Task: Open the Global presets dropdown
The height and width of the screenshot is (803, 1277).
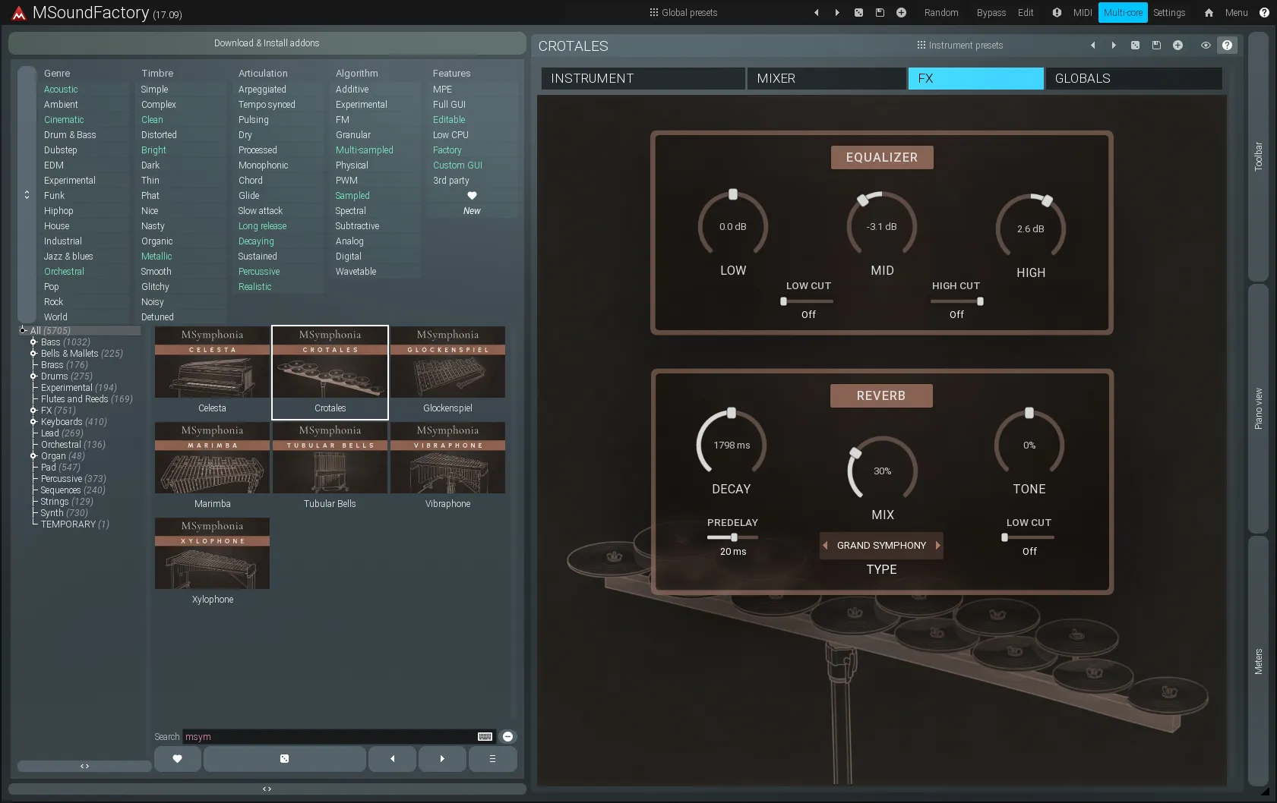Action: coord(683,13)
